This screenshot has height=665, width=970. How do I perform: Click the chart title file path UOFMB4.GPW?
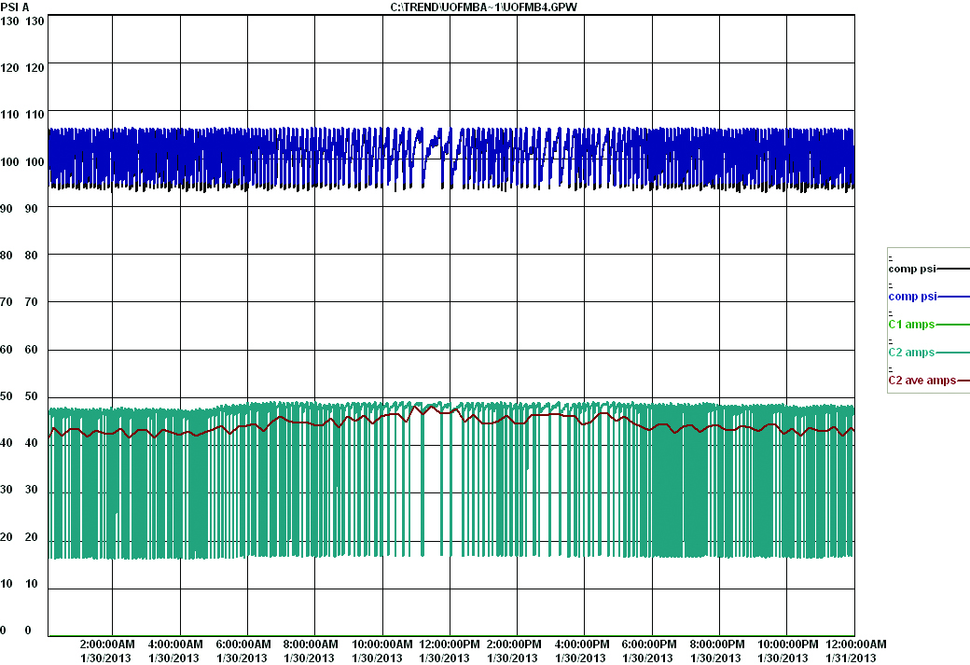(483, 7)
